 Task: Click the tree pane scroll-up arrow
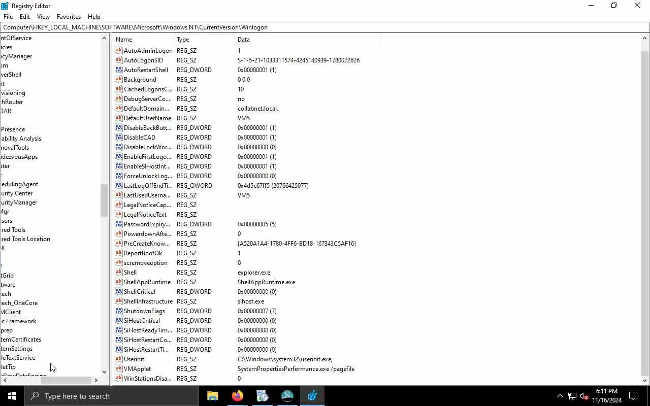point(105,38)
